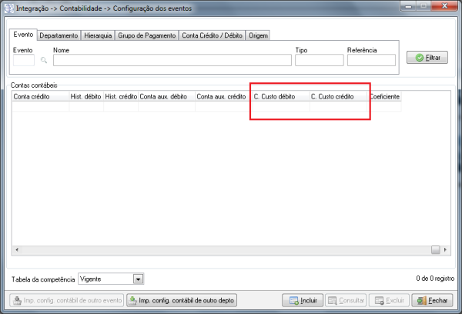Click the C. Custo débito column header
Image resolution: width=462 pixels, height=314 pixels.
[x=280, y=97]
